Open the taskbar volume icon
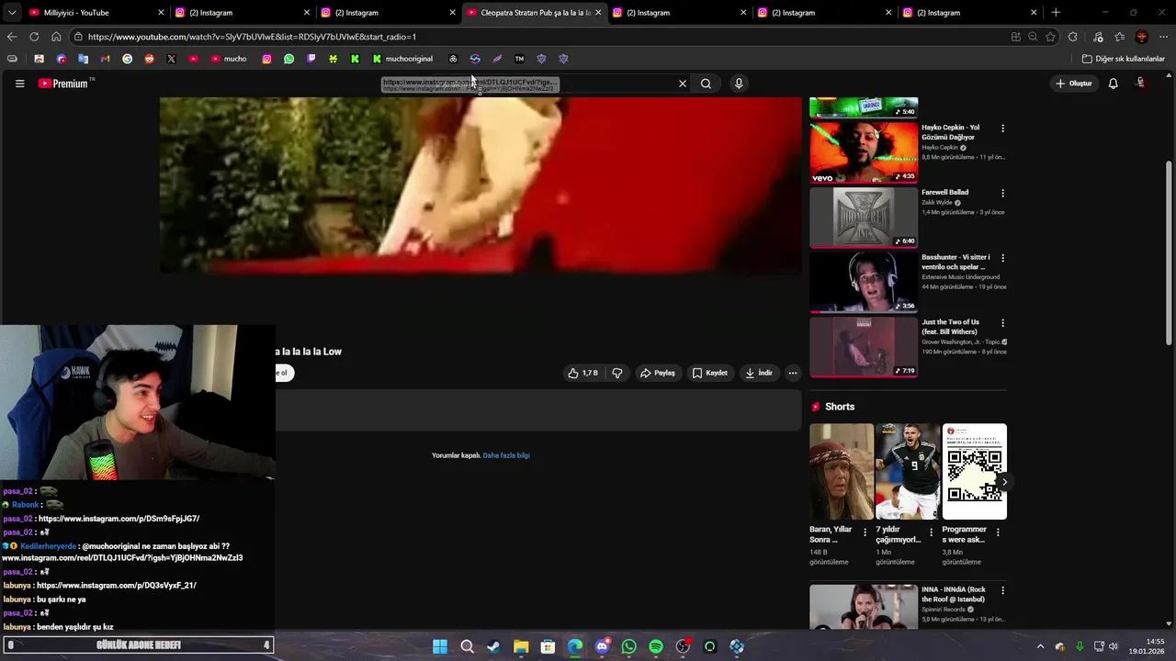Image resolution: width=1176 pixels, height=661 pixels. (x=1113, y=646)
